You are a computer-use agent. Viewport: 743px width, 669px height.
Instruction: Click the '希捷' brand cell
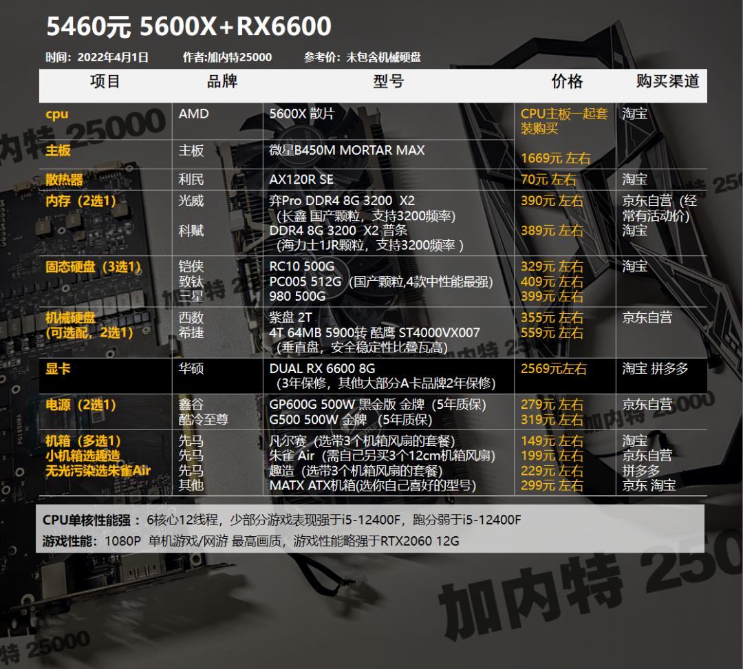coord(191,333)
